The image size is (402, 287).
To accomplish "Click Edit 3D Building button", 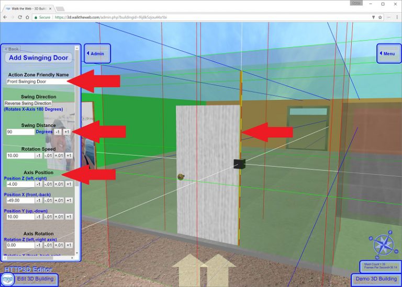I will (x=36, y=279).
